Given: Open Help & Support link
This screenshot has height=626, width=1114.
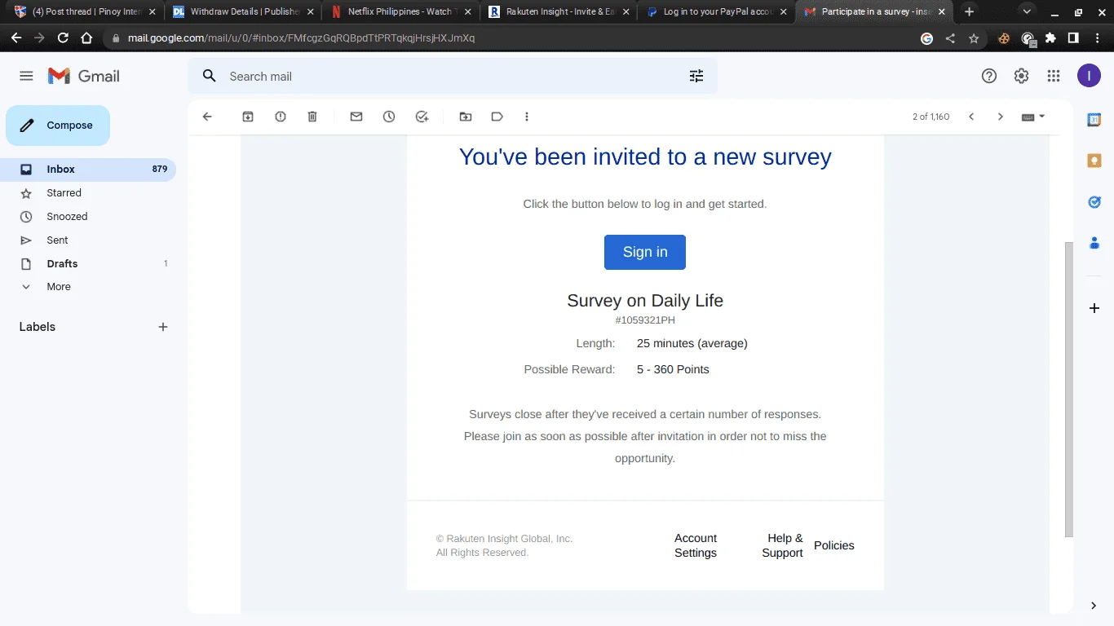Looking at the screenshot, I should (x=782, y=545).
